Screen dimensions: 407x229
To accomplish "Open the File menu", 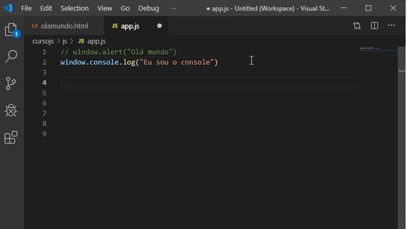I will click(26, 8).
